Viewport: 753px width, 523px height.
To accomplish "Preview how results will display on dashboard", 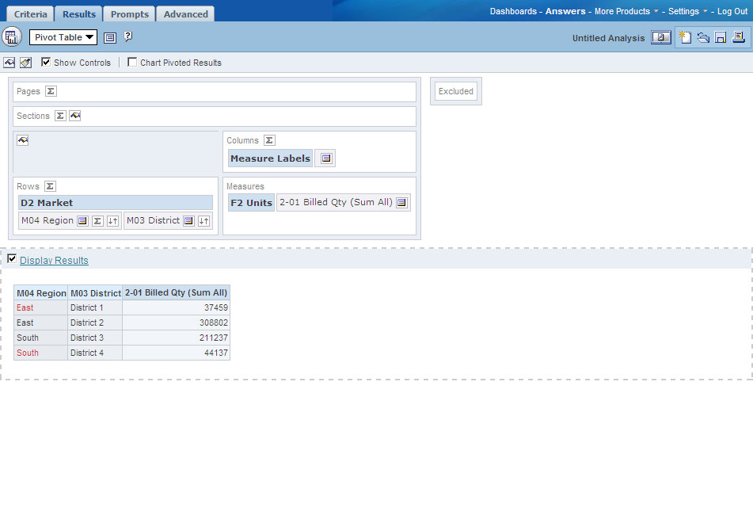I will point(661,36).
